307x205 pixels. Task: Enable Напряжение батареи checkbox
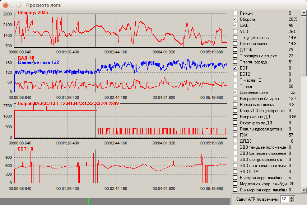point(235,98)
